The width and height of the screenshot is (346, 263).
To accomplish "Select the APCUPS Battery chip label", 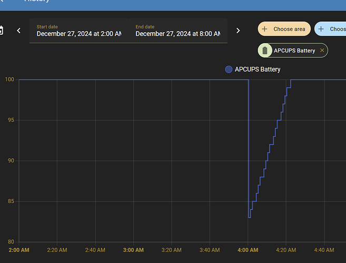I will pos(294,50).
